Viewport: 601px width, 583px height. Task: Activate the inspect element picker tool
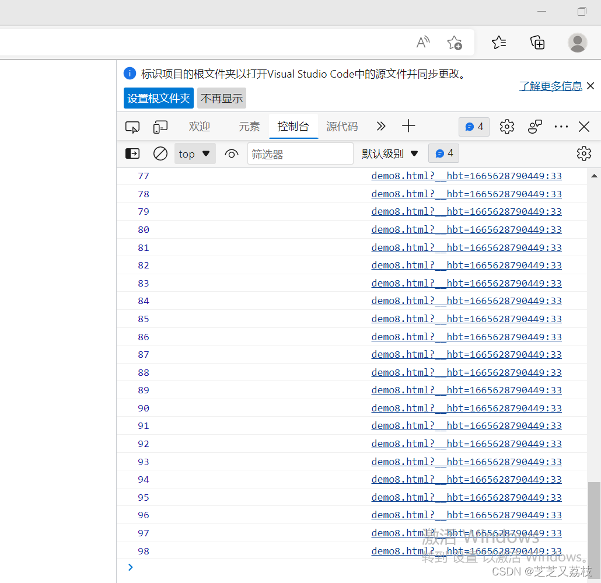[132, 127]
